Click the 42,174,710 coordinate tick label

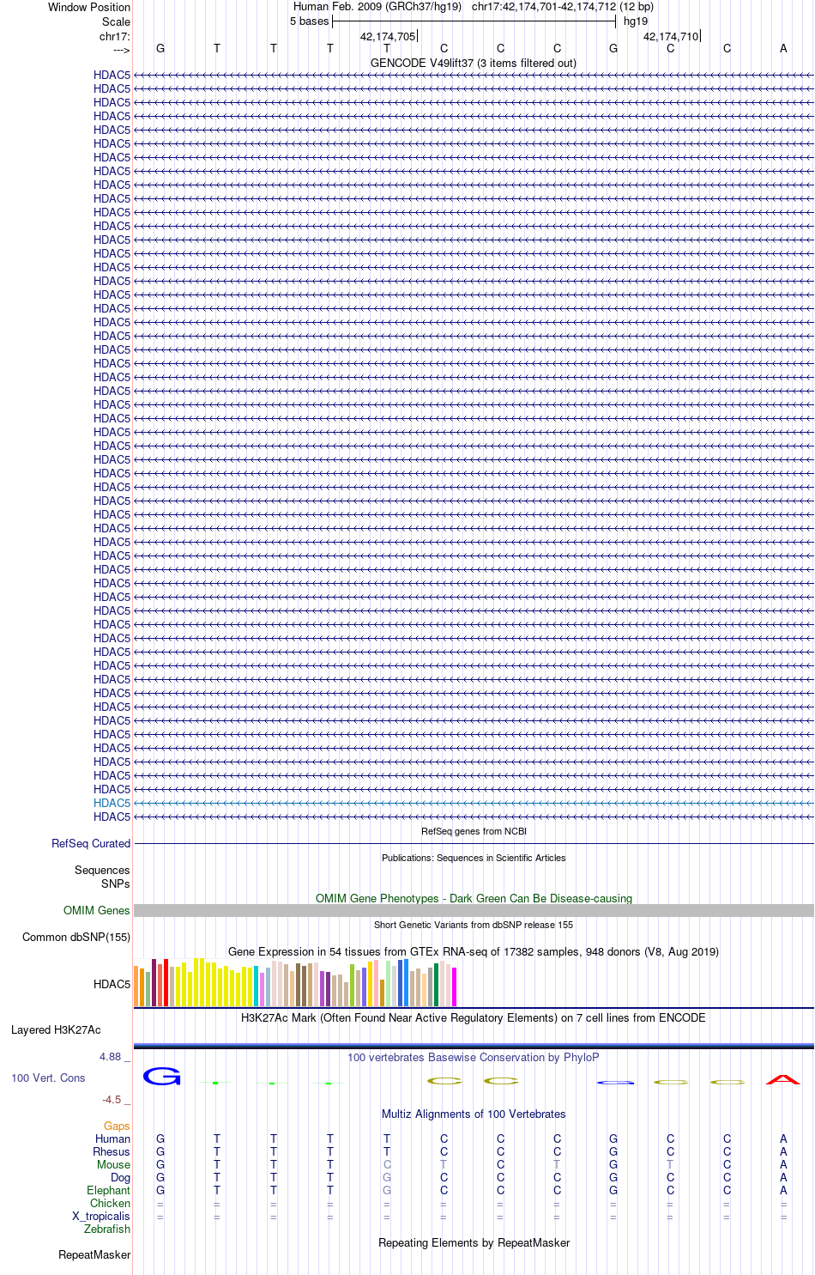tap(671, 36)
